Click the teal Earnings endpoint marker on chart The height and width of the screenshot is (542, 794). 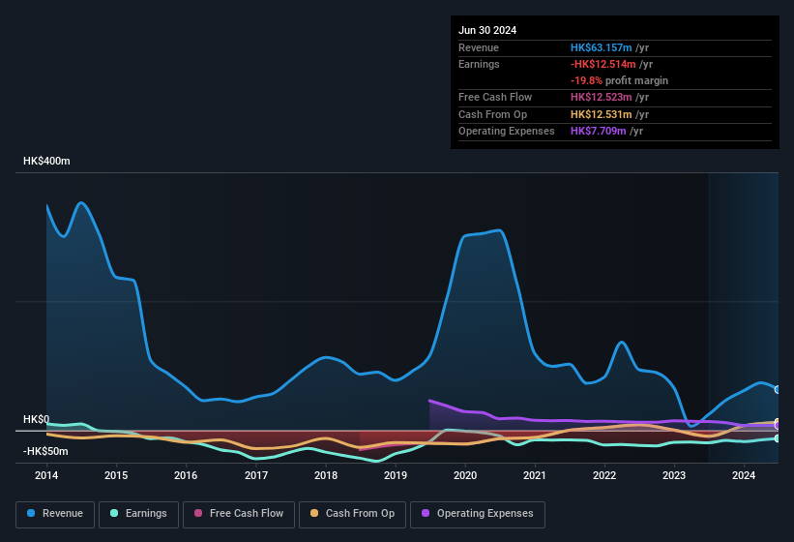point(778,438)
